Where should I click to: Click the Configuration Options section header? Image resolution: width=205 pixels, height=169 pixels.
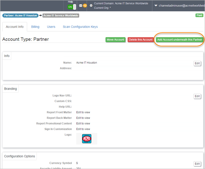(19, 156)
